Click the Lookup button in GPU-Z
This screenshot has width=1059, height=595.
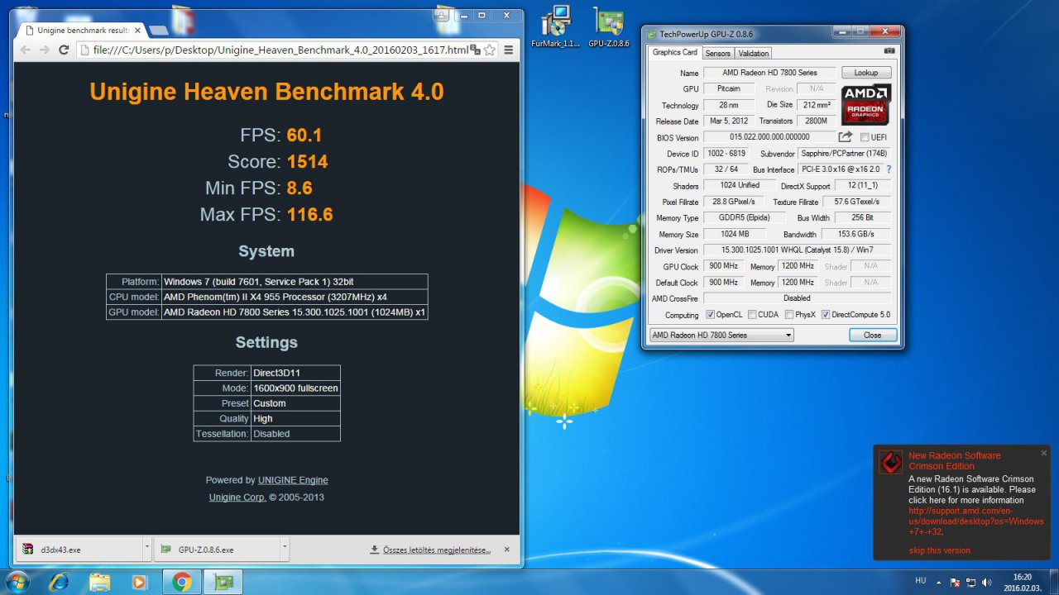[x=866, y=73]
